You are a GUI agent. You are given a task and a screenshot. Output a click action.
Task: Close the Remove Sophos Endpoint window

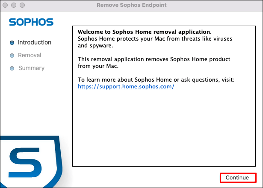5,5
